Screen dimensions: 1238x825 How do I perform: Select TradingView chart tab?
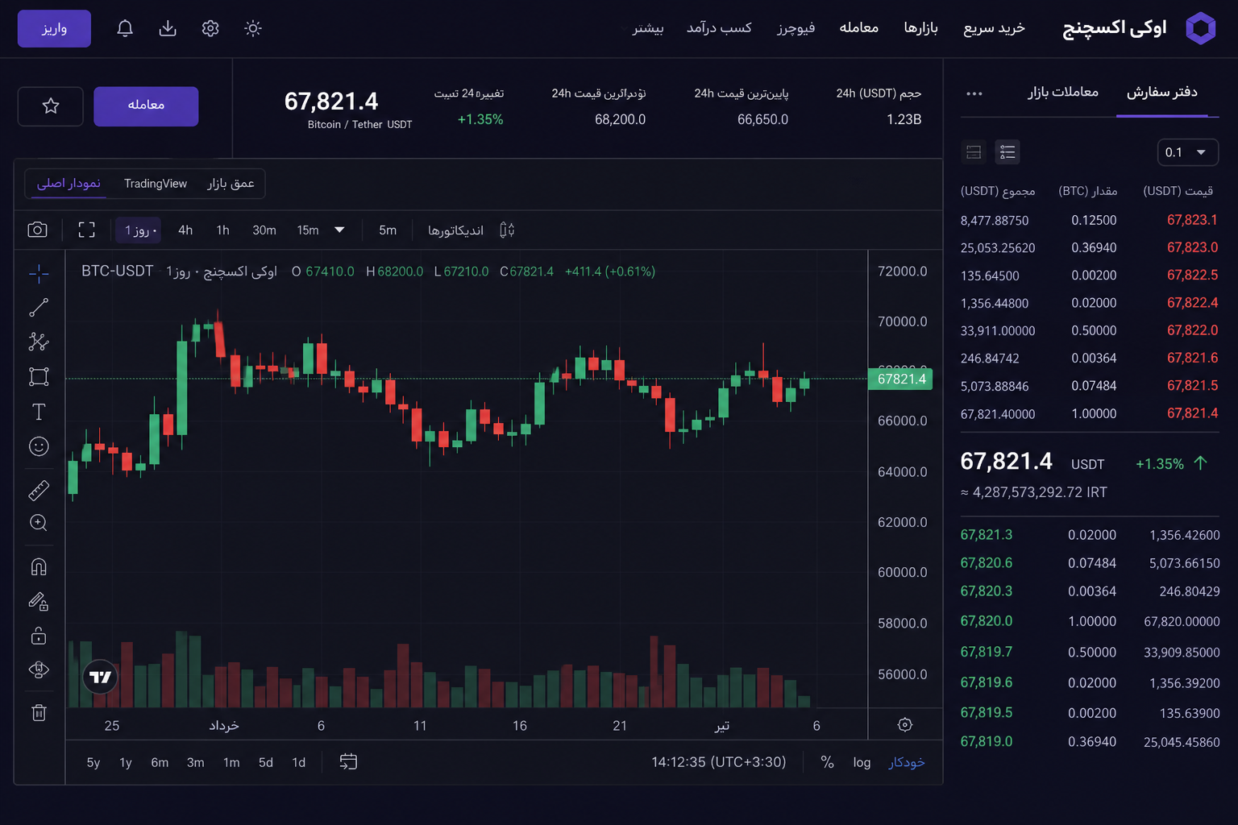pyautogui.click(x=156, y=184)
